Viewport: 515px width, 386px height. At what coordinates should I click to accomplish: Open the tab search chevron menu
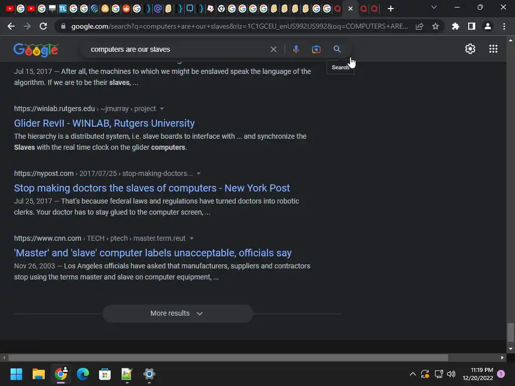[434, 7]
